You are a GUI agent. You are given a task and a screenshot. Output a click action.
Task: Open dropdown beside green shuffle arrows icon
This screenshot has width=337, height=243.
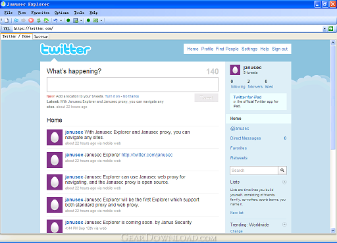pyautogui.click(x=101, y=20)
